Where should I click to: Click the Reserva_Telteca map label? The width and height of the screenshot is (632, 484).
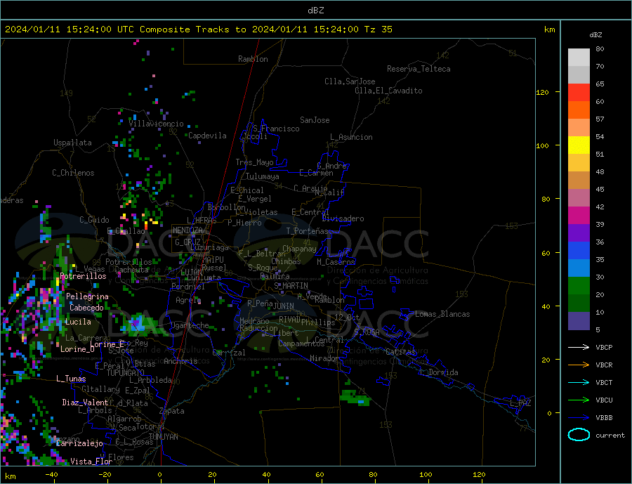[419, 69]
